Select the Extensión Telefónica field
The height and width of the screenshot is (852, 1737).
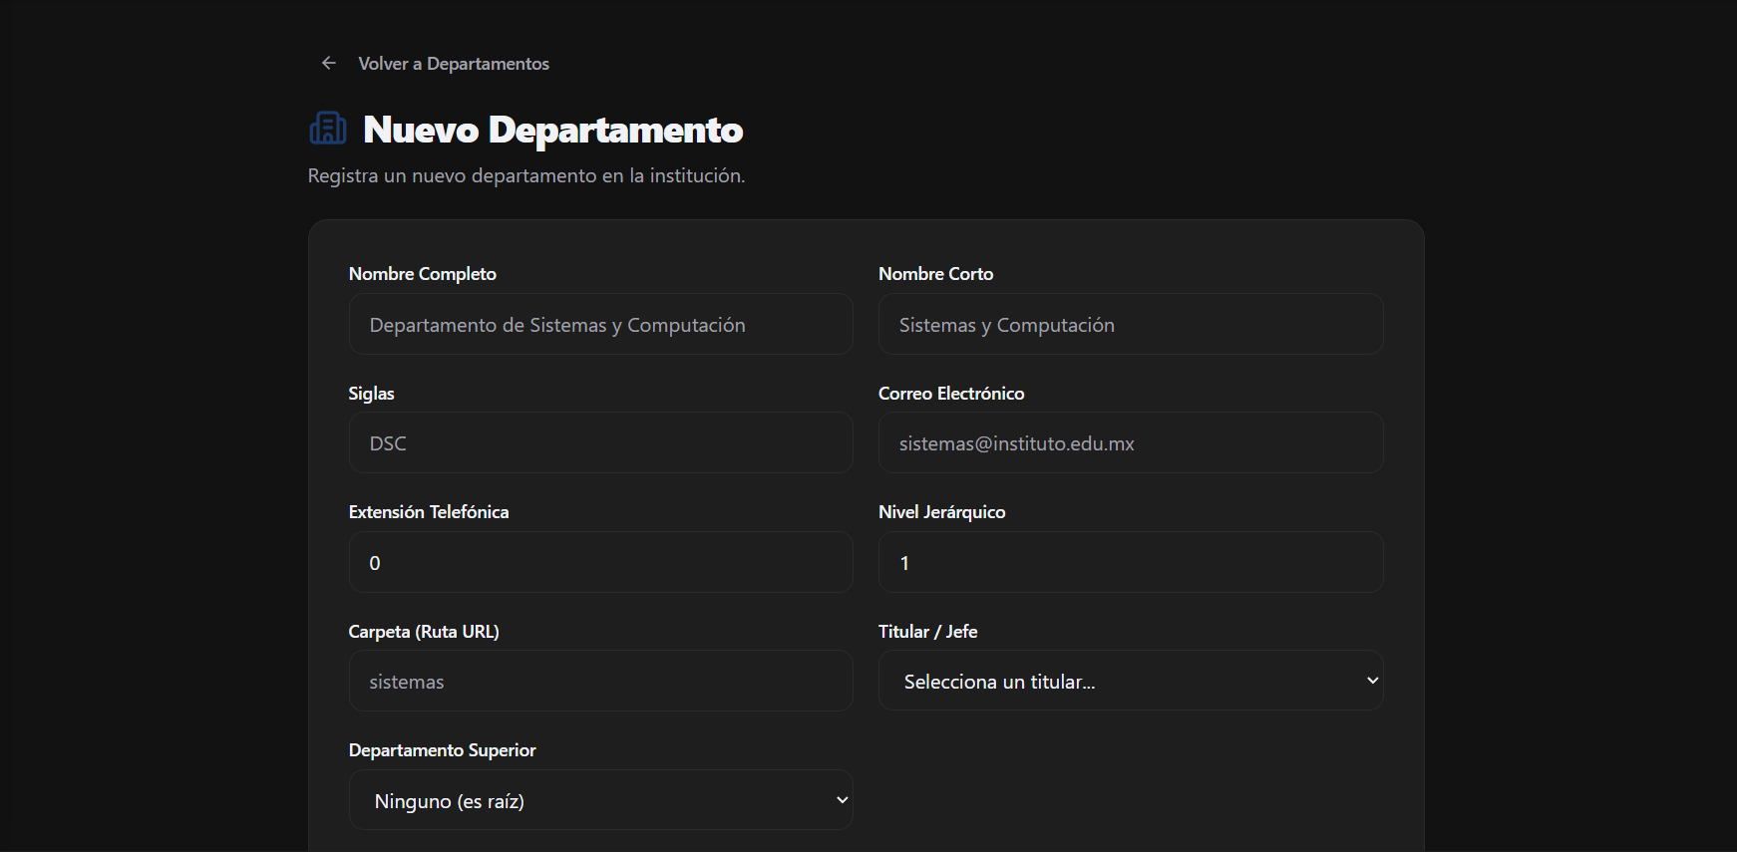(x=601, y=562)
